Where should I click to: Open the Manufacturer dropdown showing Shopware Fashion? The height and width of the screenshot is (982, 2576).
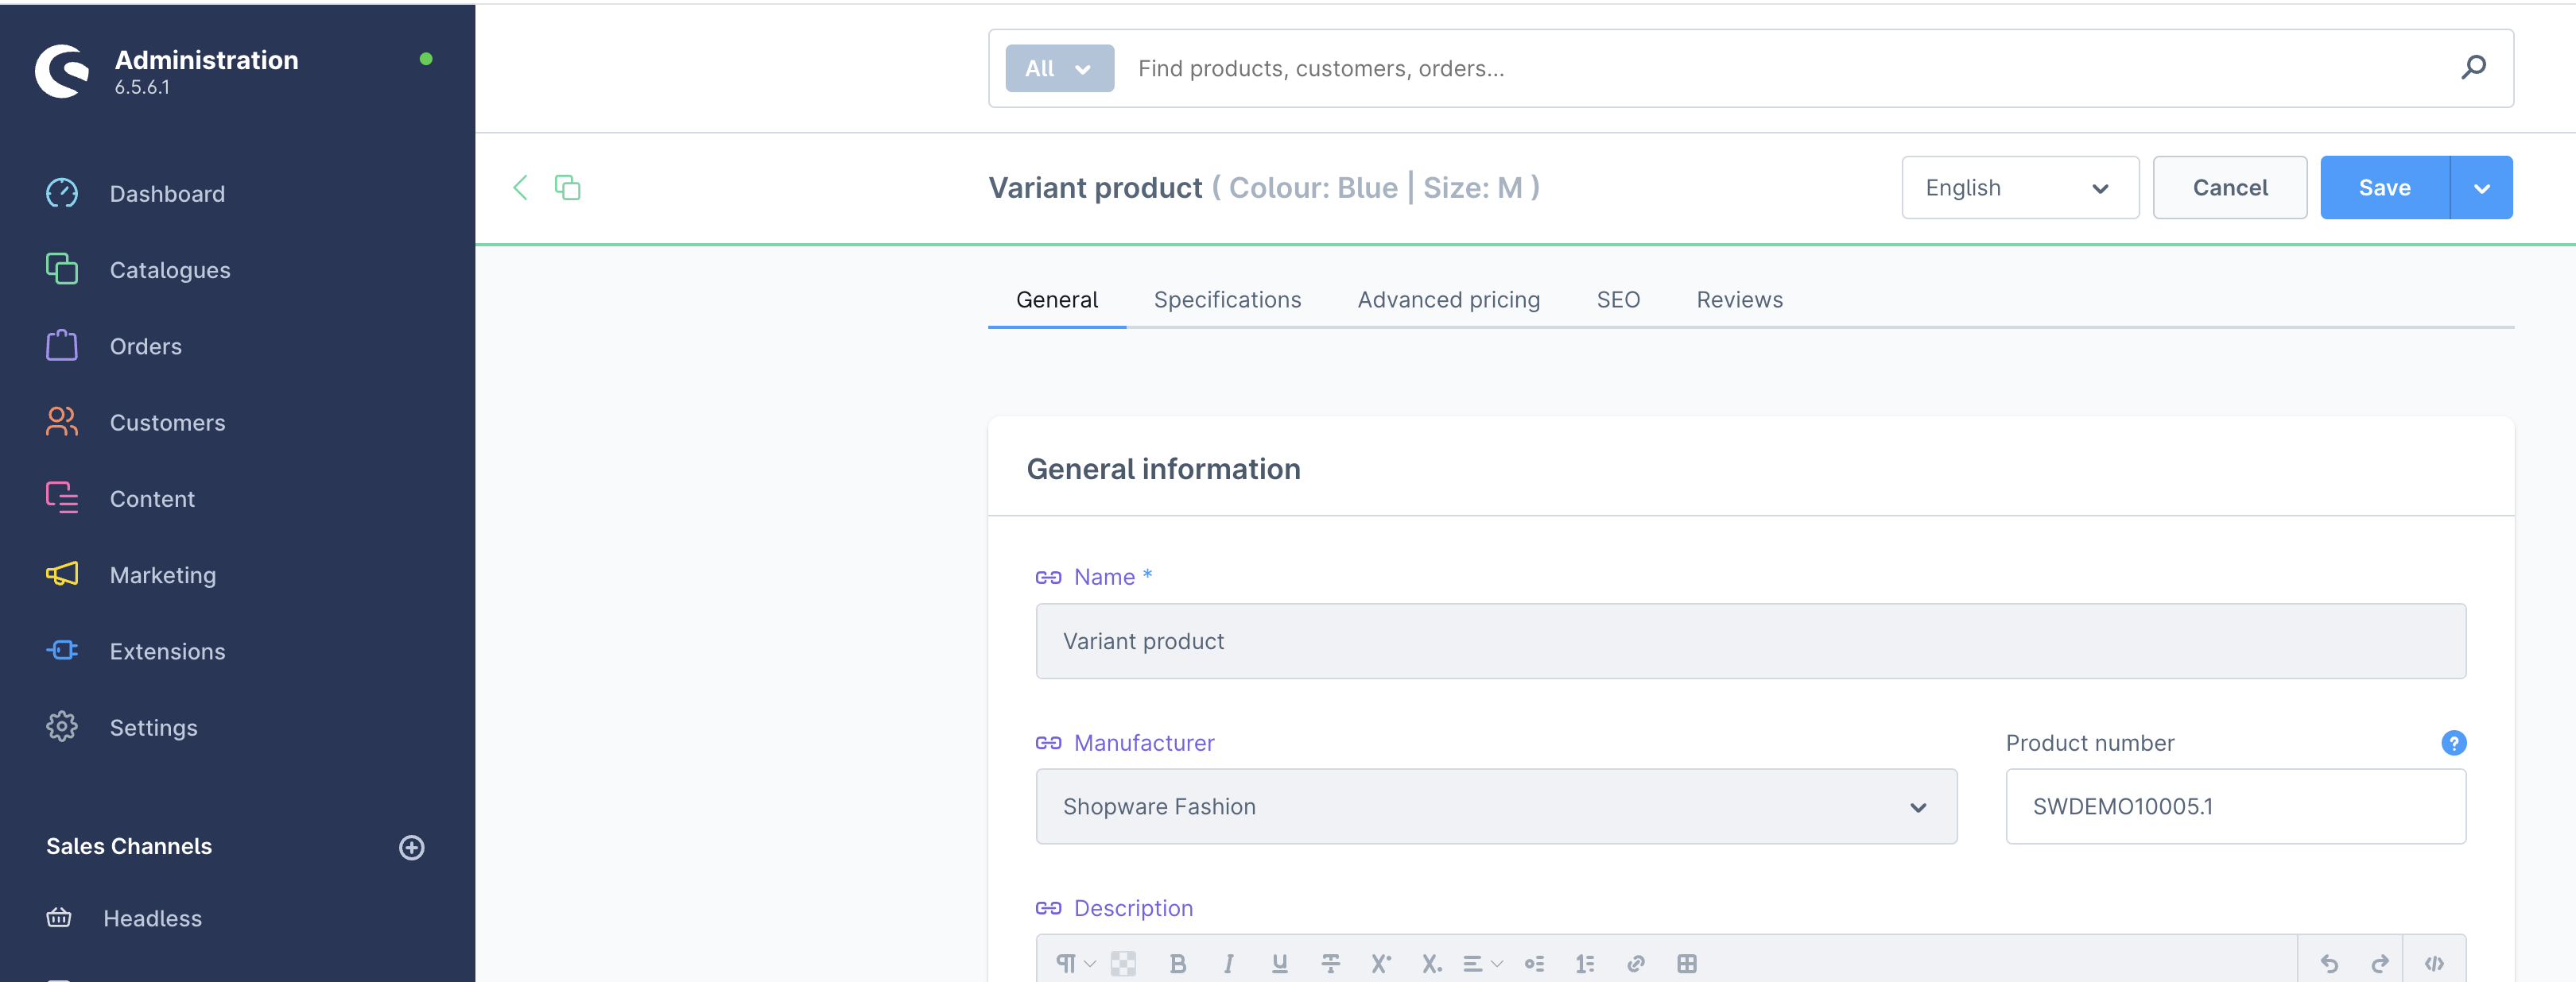pyautogui.click(x=1495, y=806)
